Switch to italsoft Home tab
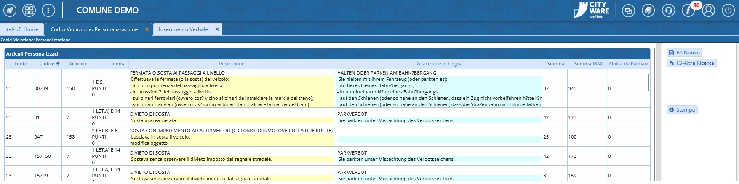The image size is (739, 184). point(22,29)
